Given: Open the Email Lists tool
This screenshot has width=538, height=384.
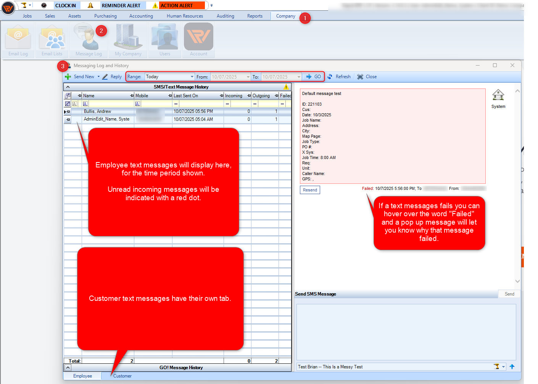Looking at the screenshot, I should 52,40.
